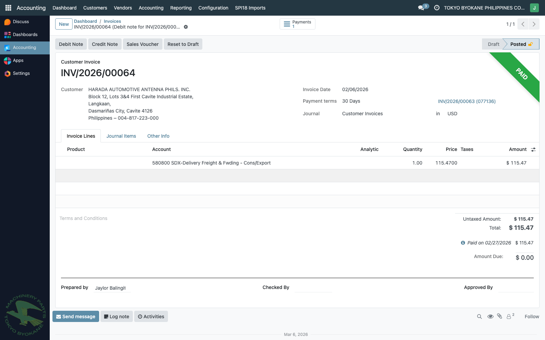Open the Vendors top menu

point(123,8)
